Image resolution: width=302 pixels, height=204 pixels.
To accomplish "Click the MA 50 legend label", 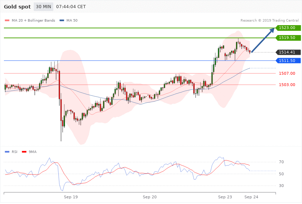I will pyautogui.click(x=72, y=20).
